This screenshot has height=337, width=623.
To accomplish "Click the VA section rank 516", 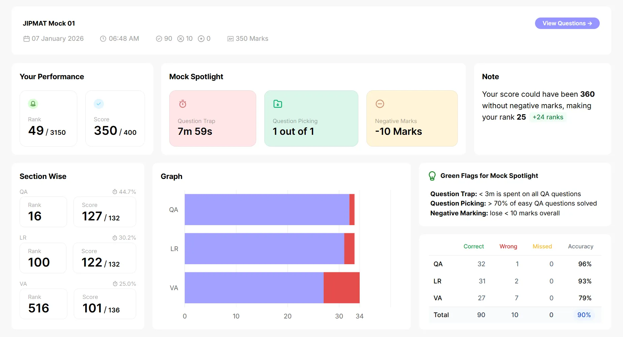I will (39, 308).
